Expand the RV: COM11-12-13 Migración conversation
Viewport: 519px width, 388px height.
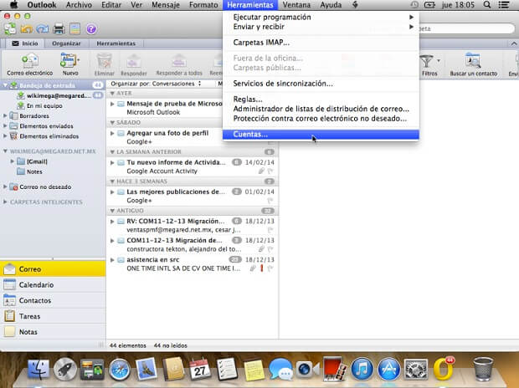tap(112, 222)
